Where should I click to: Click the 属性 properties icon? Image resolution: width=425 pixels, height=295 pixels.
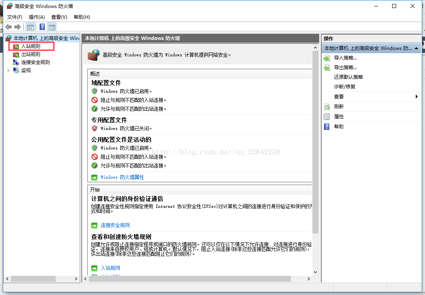pyautogui.click(x=327, y=117)
